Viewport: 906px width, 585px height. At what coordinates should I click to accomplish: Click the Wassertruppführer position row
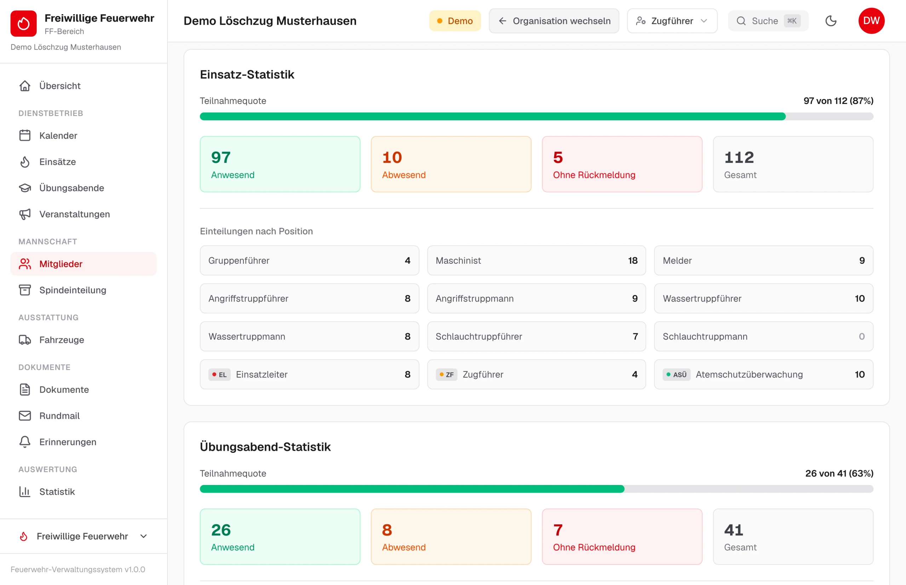(764, 299)
